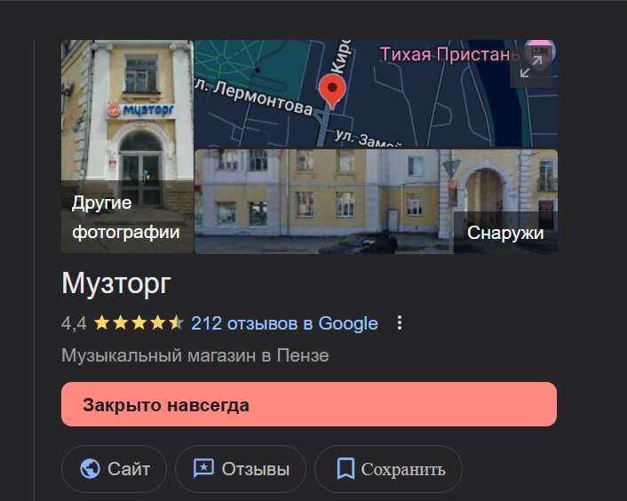Select the Сохранить button
Image resolution: width=627 pixels, height=501 pixels.
(388, 469)
